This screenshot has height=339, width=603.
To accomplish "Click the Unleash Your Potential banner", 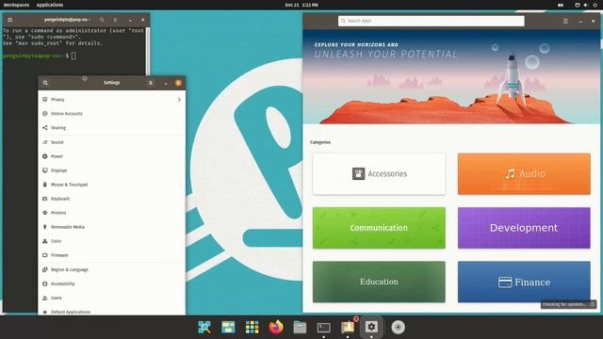I will (x=451, y=77).
